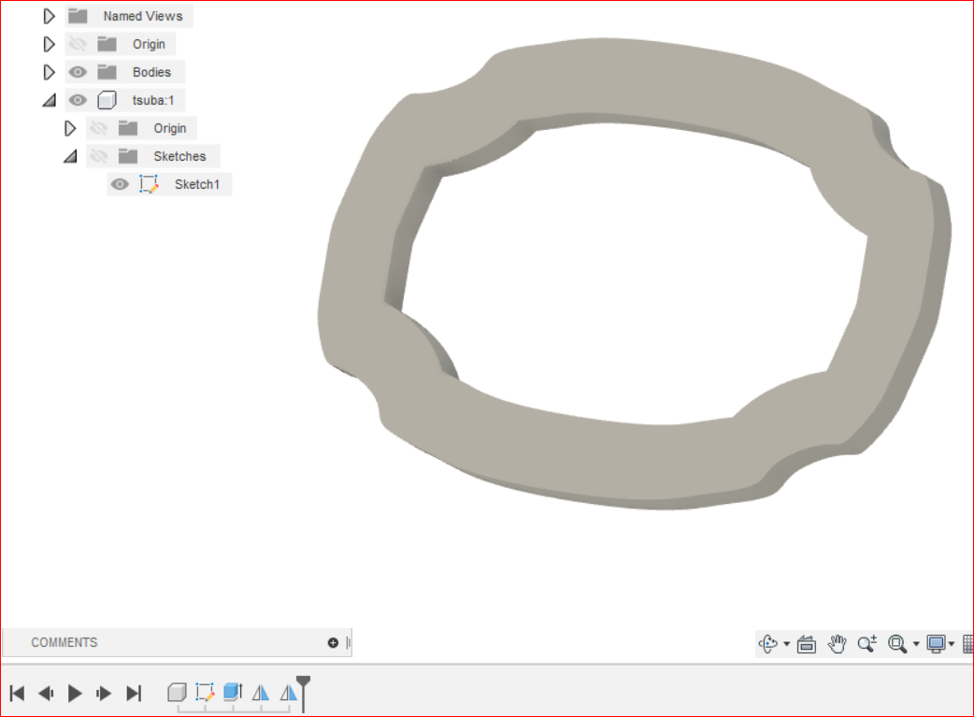Select the Sketch1 feature in the timeline
This screenshot has width=974, height=717.
(x=204, y=693)
